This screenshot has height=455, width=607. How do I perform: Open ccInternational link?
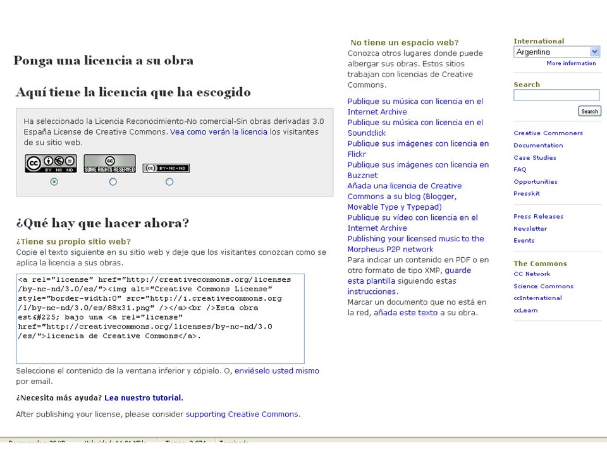[537, 298]
